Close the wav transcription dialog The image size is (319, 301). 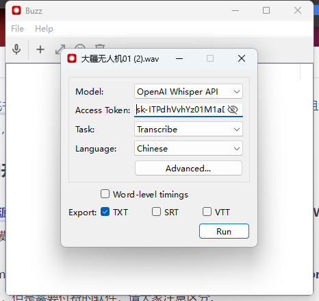pyautogui.click(x=242, y=58)
